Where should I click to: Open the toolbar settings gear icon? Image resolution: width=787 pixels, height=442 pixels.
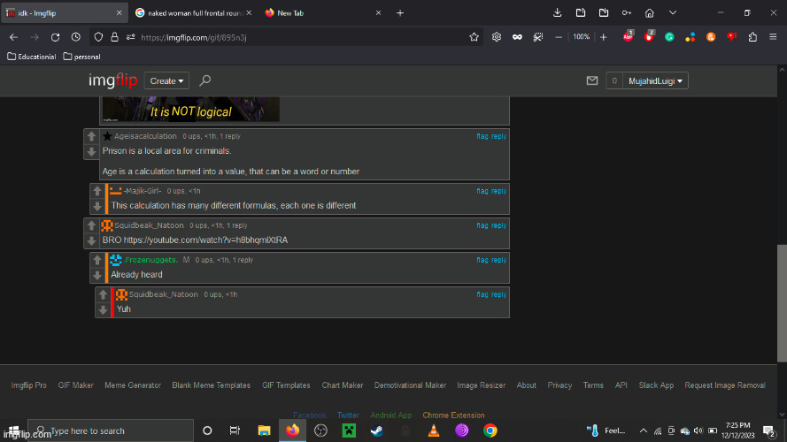497,37
